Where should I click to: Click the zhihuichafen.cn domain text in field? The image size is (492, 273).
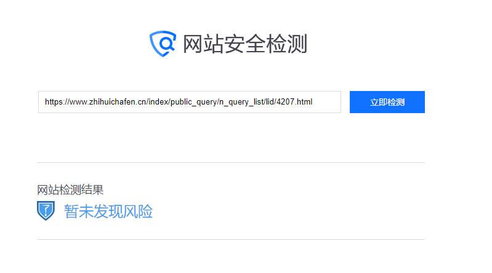coord(117,102)
